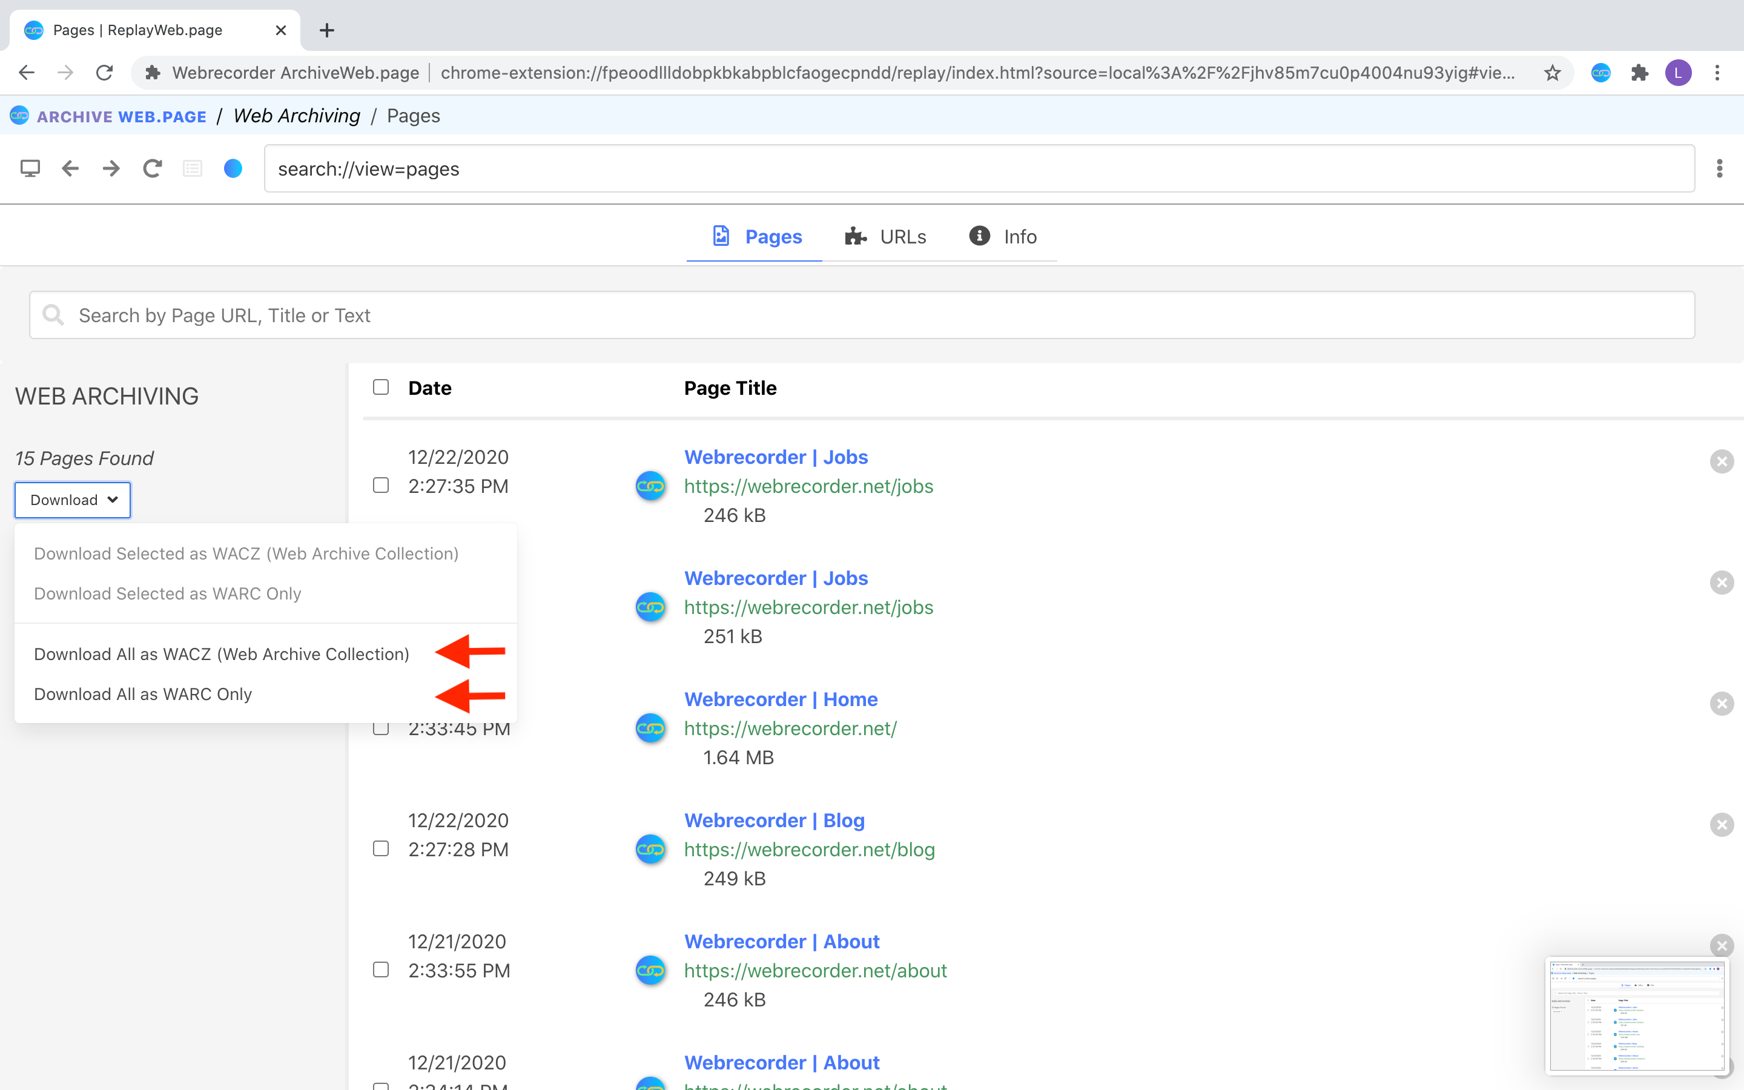Viewport: 1744px width, 1090px height.
Task: Click favicon of Jobs 246 kB row
Action: point(650,486)
